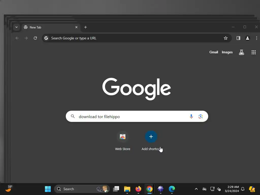Screen dimensions: 260x195
Task: Open the weather widget showing 33°
Action: pos(9,189)
